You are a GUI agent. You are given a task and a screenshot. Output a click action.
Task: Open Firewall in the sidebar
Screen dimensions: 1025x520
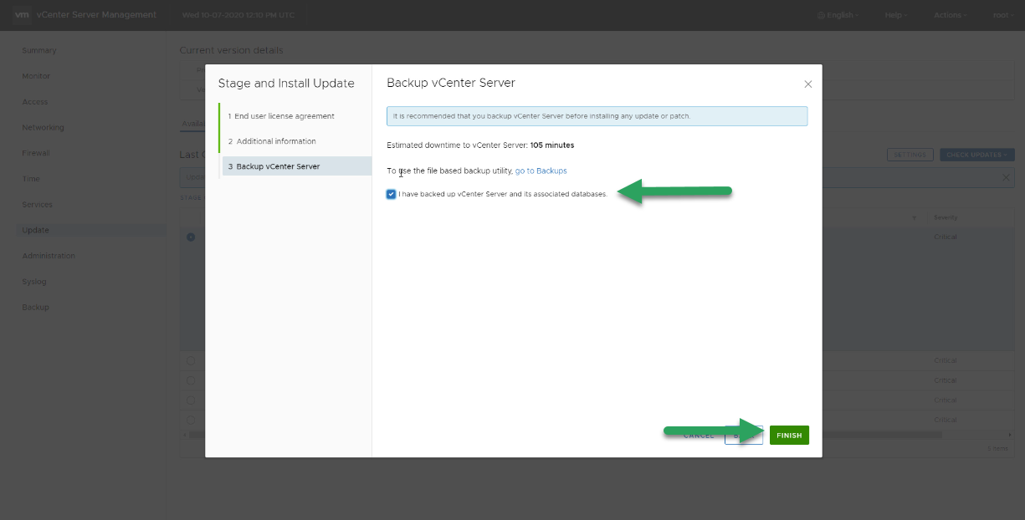36,154
